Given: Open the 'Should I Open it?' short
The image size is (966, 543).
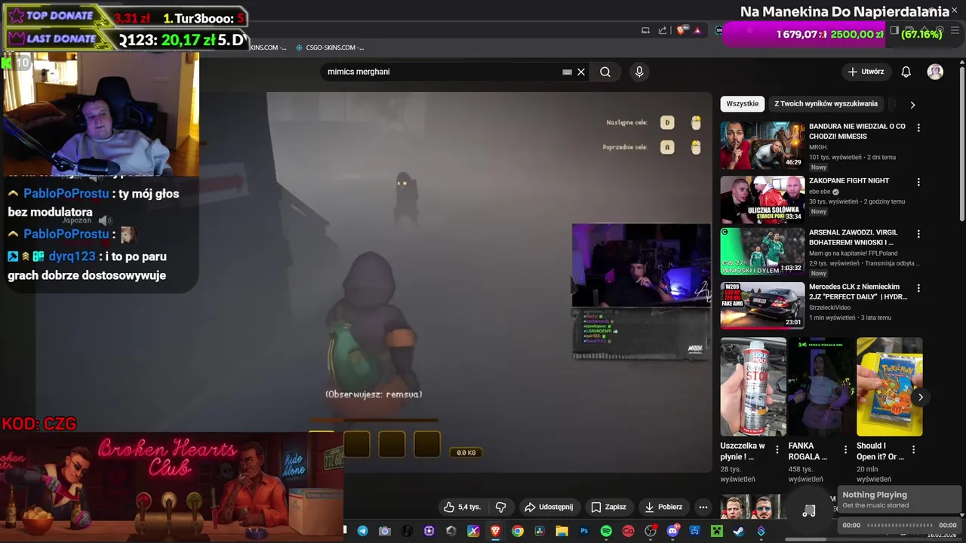Looking at the screenshot, I should point(889,386).
